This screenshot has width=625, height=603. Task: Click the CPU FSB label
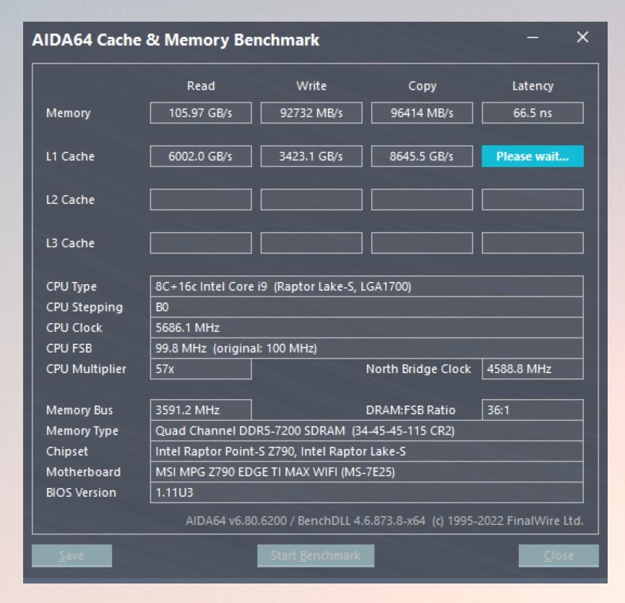(69, 348)
